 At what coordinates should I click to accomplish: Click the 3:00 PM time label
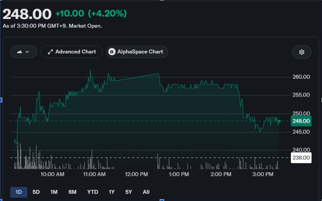[x=263, y=174]
